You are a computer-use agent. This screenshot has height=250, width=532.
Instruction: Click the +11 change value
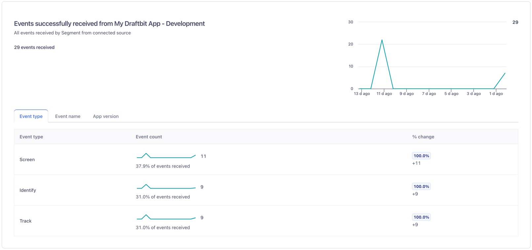tap(416, 163)
